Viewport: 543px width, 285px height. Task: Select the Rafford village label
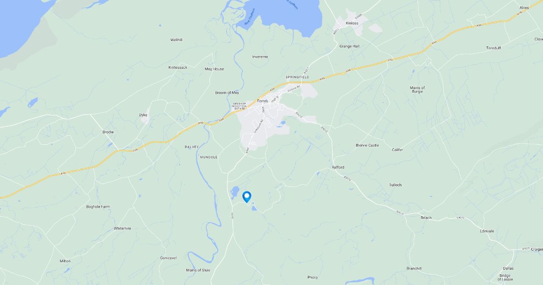click(x=338, y=167)
